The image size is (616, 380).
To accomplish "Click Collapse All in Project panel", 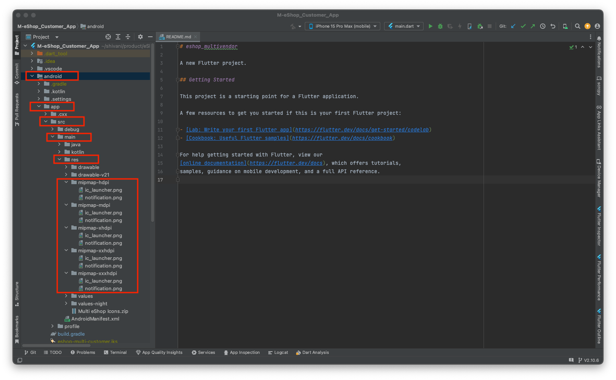I will [x=128, y=37].
